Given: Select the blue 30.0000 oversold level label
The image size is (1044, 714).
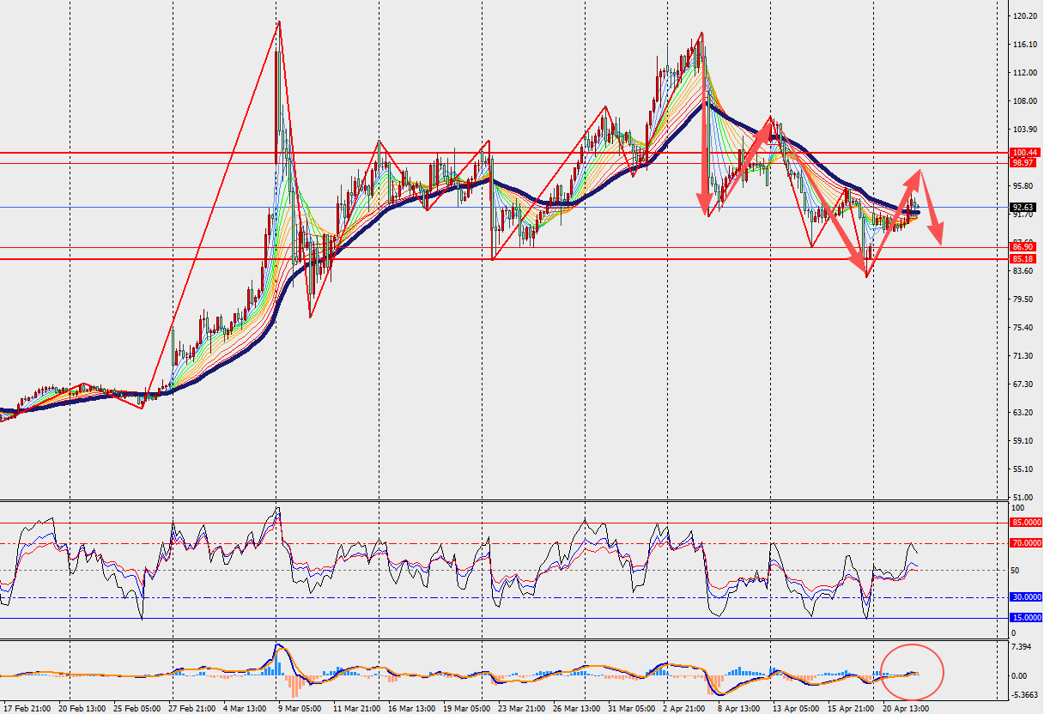Looking at the screenshot, I should 1025,598.
